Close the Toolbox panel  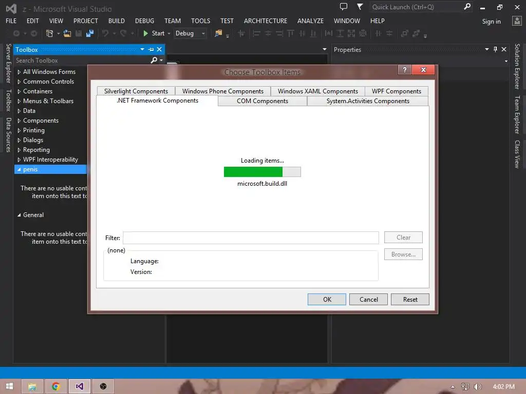(159, 50)
